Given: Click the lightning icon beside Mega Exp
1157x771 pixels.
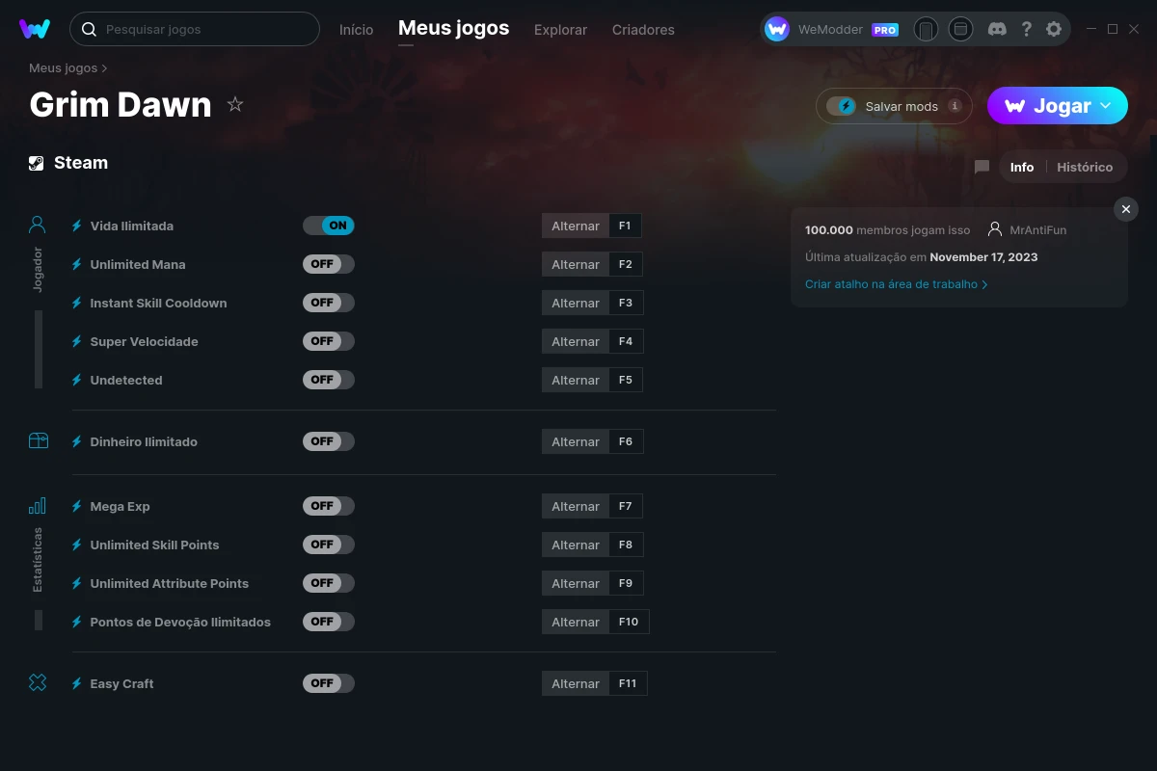Looking at the screenshot, I should coord(77,506).
